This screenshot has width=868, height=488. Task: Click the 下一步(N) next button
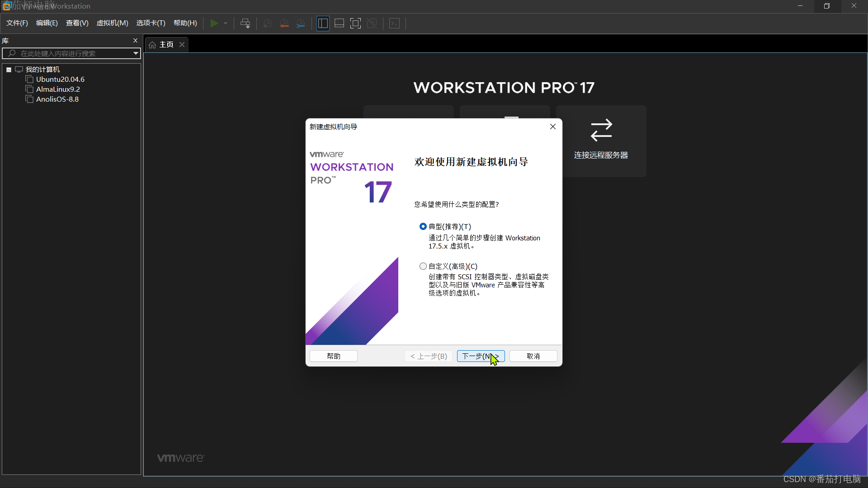coord(481,356)
